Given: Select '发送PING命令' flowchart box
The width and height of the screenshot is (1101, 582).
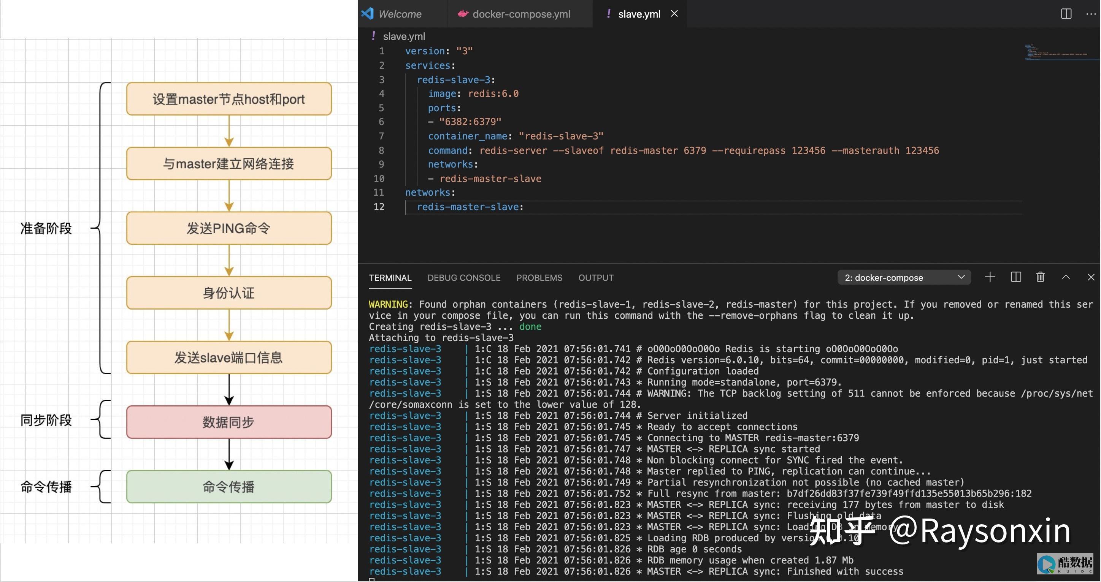Looking at the screenshot, I should tap(228, 228).
